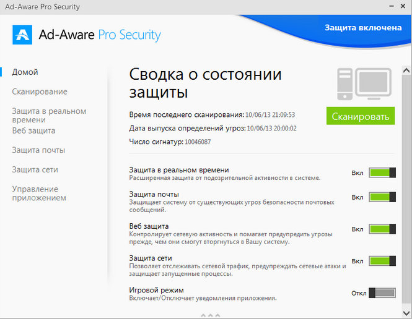Click the green Сканировать button

point(361,116)
